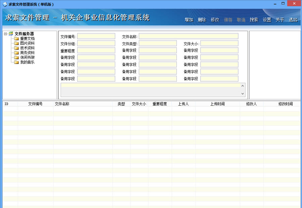Click the 我的音乐 folder icon

[16, 62]
